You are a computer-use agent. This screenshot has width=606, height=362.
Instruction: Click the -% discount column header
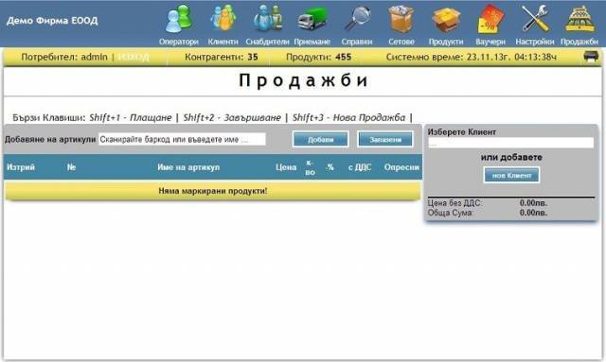pos(330,167)
